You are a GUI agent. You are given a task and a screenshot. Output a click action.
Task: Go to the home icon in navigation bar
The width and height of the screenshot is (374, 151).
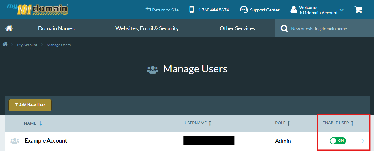click(x=9, y=28)
